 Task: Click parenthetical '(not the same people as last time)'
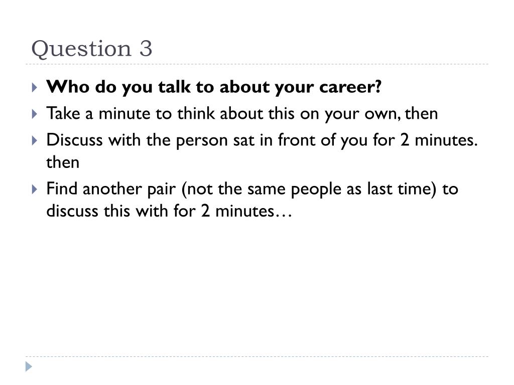point(309,189)
